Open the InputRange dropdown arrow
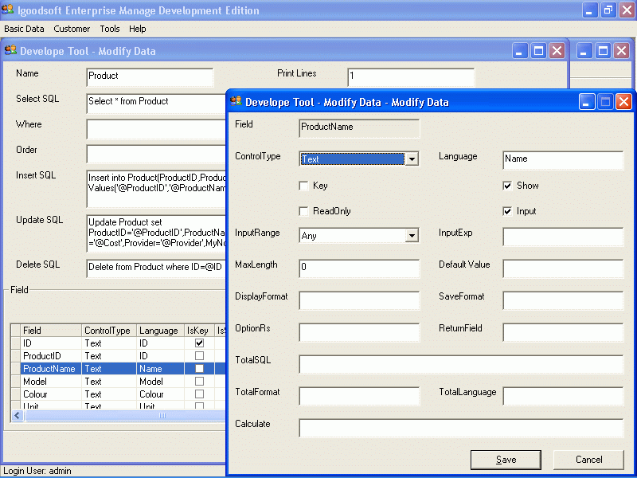This screenshot has height=478, width=637. [x=412, y=235]
